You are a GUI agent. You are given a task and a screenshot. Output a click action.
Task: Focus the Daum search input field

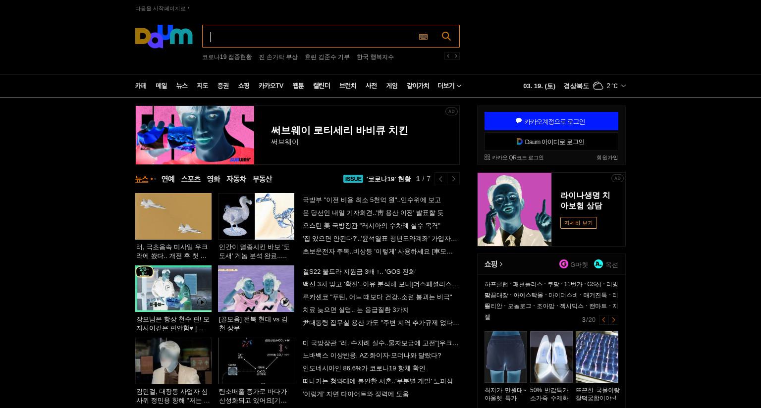point(310,36)
